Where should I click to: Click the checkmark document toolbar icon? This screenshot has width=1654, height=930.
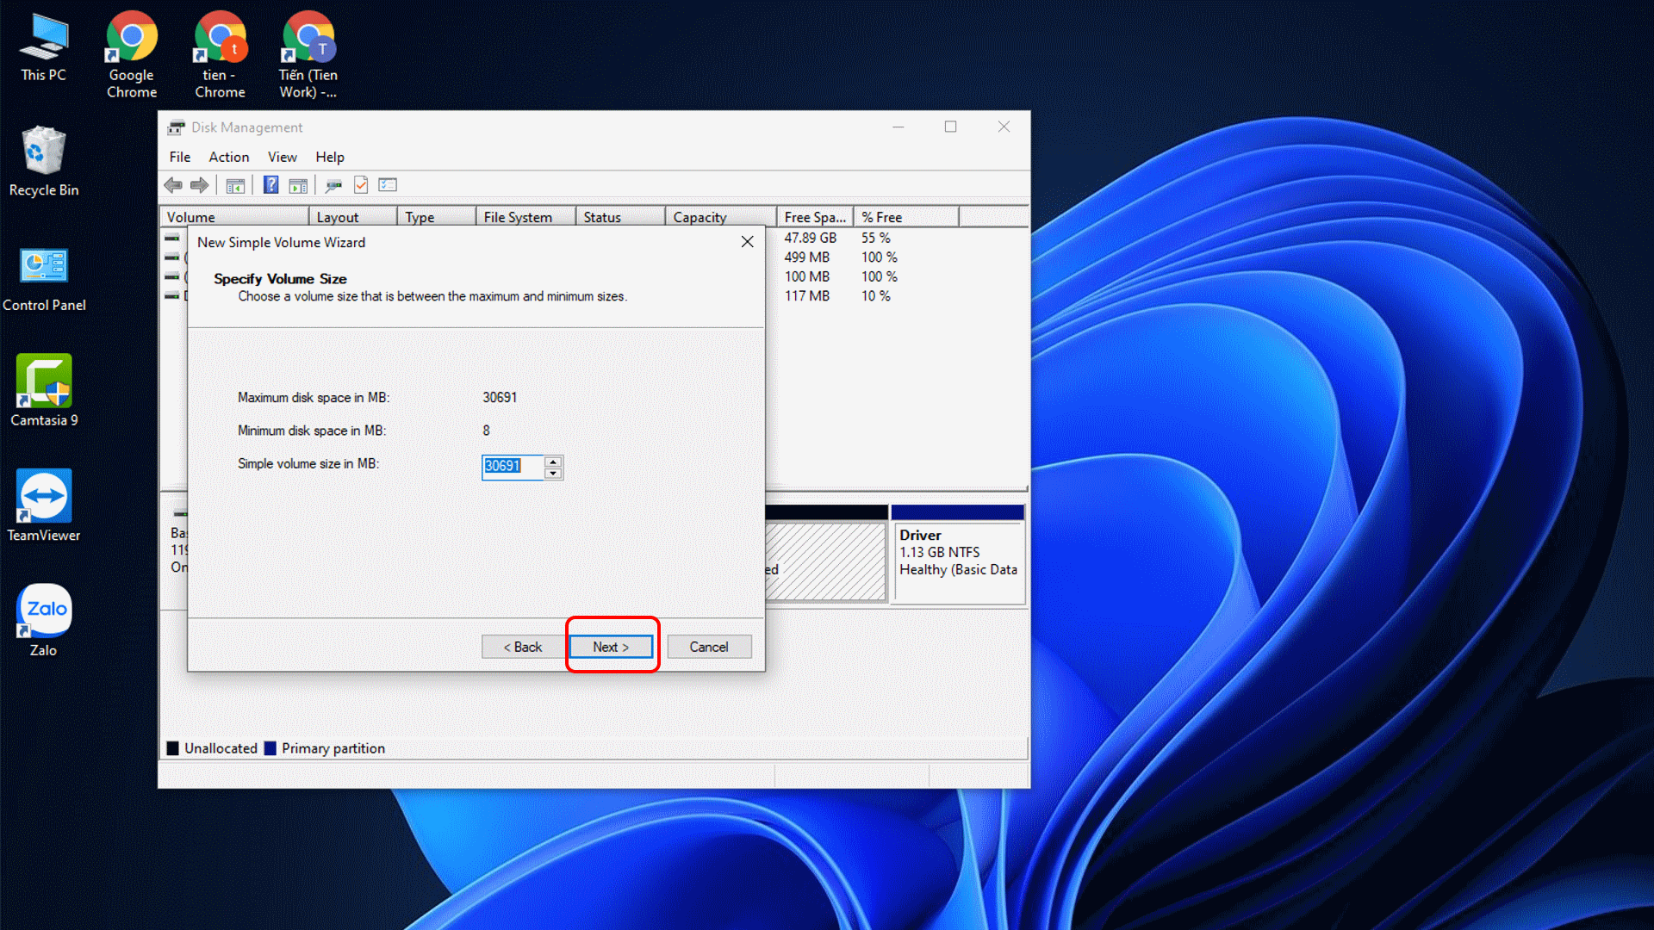tap(361, 185)
